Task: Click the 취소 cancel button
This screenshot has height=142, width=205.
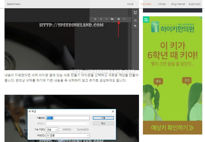Action: (x=103, y=123)
